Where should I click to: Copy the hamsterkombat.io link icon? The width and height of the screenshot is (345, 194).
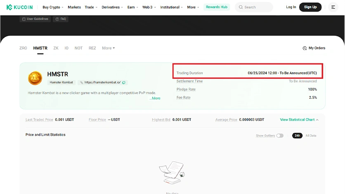pos(124,83)
